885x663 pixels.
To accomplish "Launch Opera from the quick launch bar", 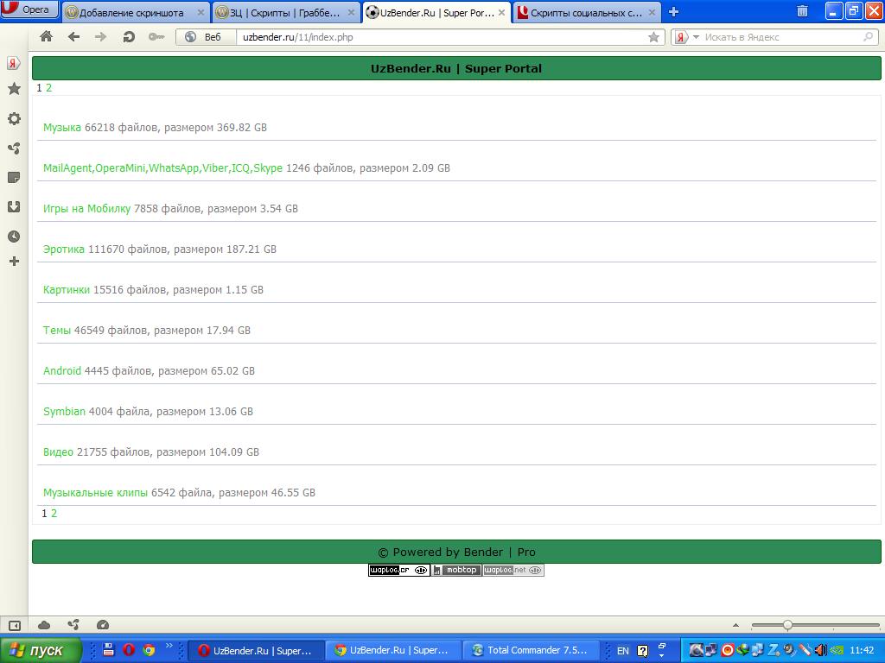I will click(129, 650).
